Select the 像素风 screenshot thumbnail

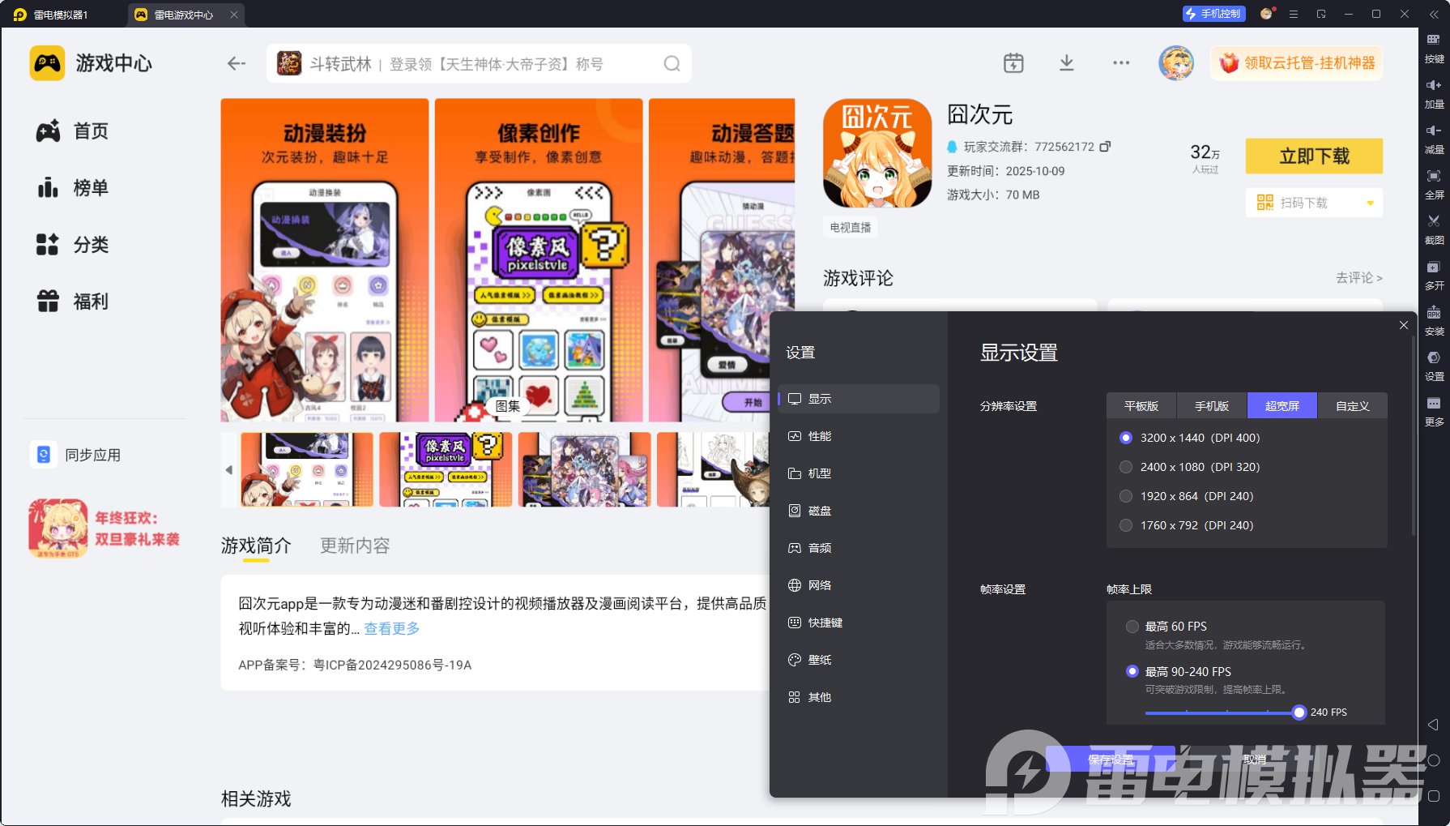446,469
